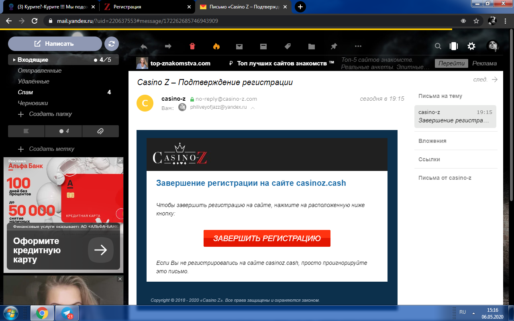Open the casino-z 19:15 thread message
The height and width of the screenshot is (321, 514).
click(x=455, y=116)
